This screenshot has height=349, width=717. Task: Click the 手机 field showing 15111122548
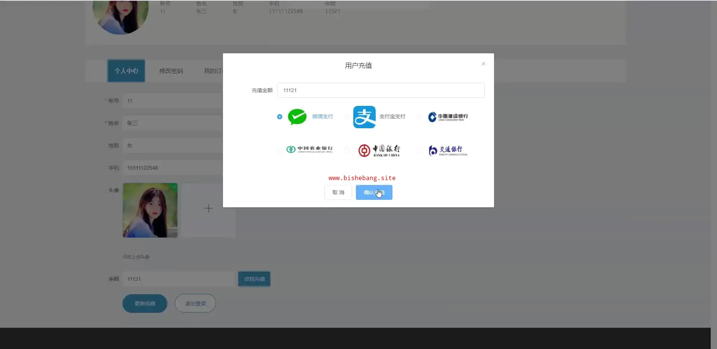[x=173, y=168]
